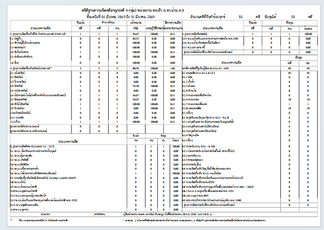Select the report title mentioning คดี 4 กลุ่ม
The image size is (324, 230).
click(x=133, y=10)
